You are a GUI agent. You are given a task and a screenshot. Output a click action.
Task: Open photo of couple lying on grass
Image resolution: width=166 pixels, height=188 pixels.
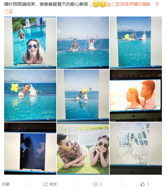(x=83, y=148)
